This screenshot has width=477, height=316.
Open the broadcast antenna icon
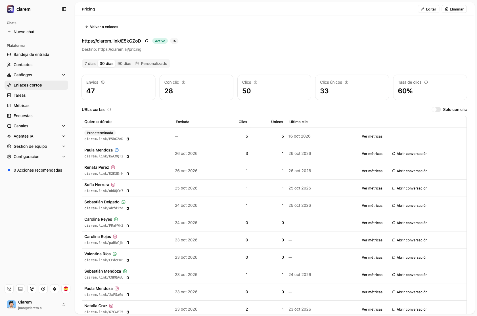click(x=32, y=289)
